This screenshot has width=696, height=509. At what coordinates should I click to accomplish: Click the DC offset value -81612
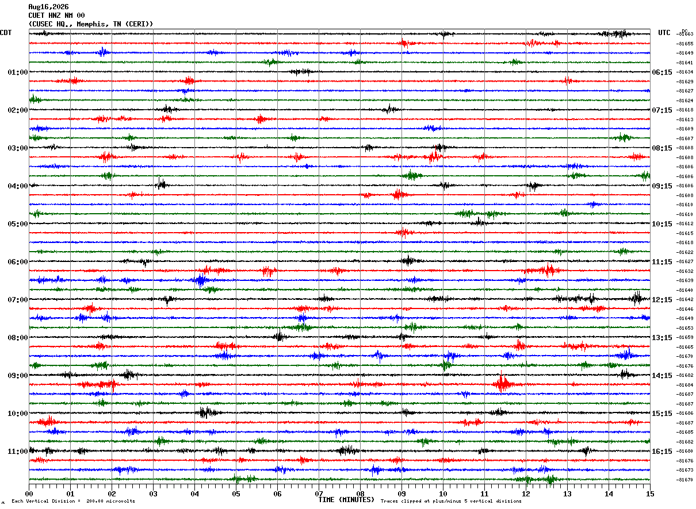(685, 224)
